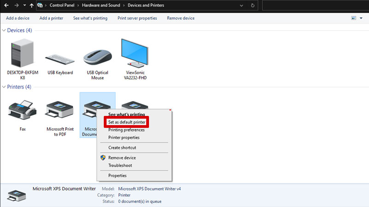Expand the address bar history dropdown
This screenshot has width=369, height=207.
(241, 6)
